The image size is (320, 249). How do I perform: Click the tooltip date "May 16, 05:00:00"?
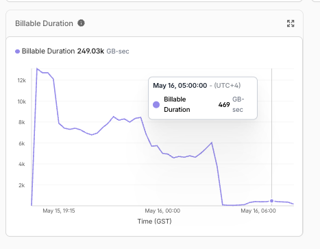180,86
